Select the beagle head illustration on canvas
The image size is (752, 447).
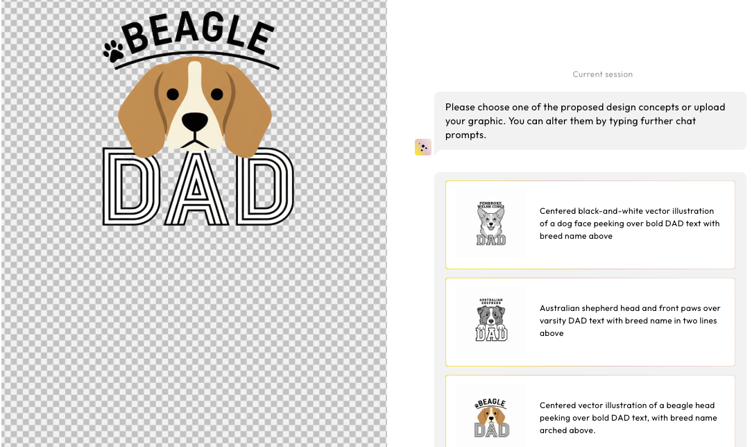(195, 107)
